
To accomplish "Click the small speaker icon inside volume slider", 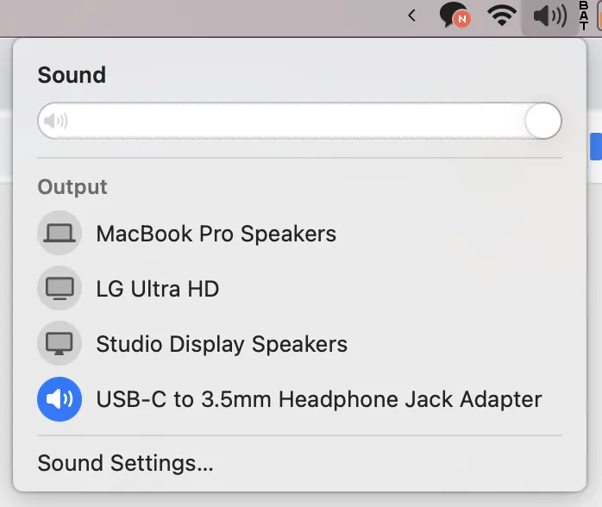I will click(56, 121).
